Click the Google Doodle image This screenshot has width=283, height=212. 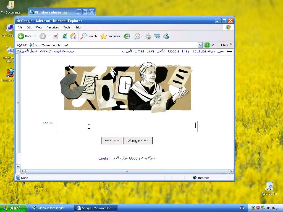(126, 88)
